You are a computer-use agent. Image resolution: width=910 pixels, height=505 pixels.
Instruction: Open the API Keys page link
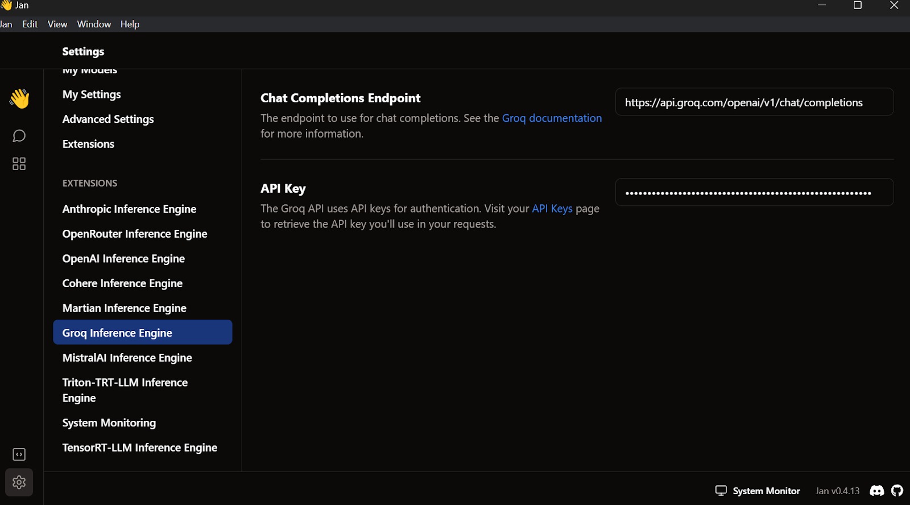[552, 209]
